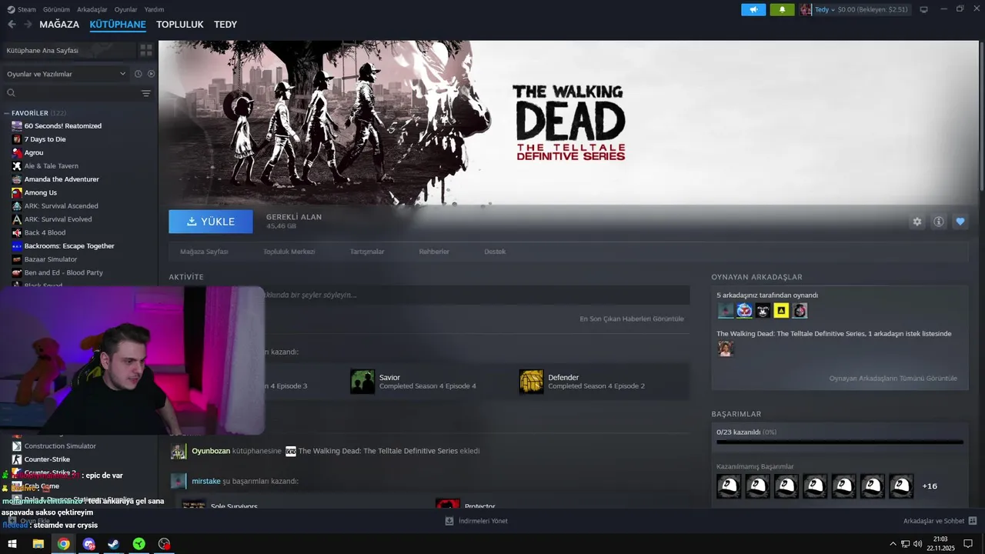Go to MAĞAZA tab
The image size is (985, 554).
coord(59,25)
